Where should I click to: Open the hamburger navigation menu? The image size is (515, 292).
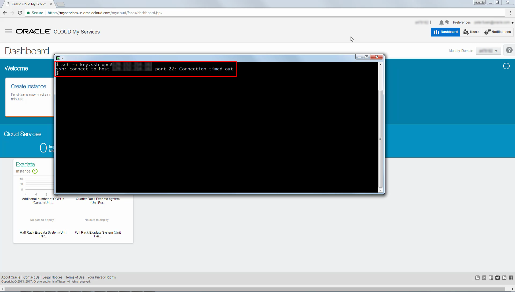tap(9, 31)
